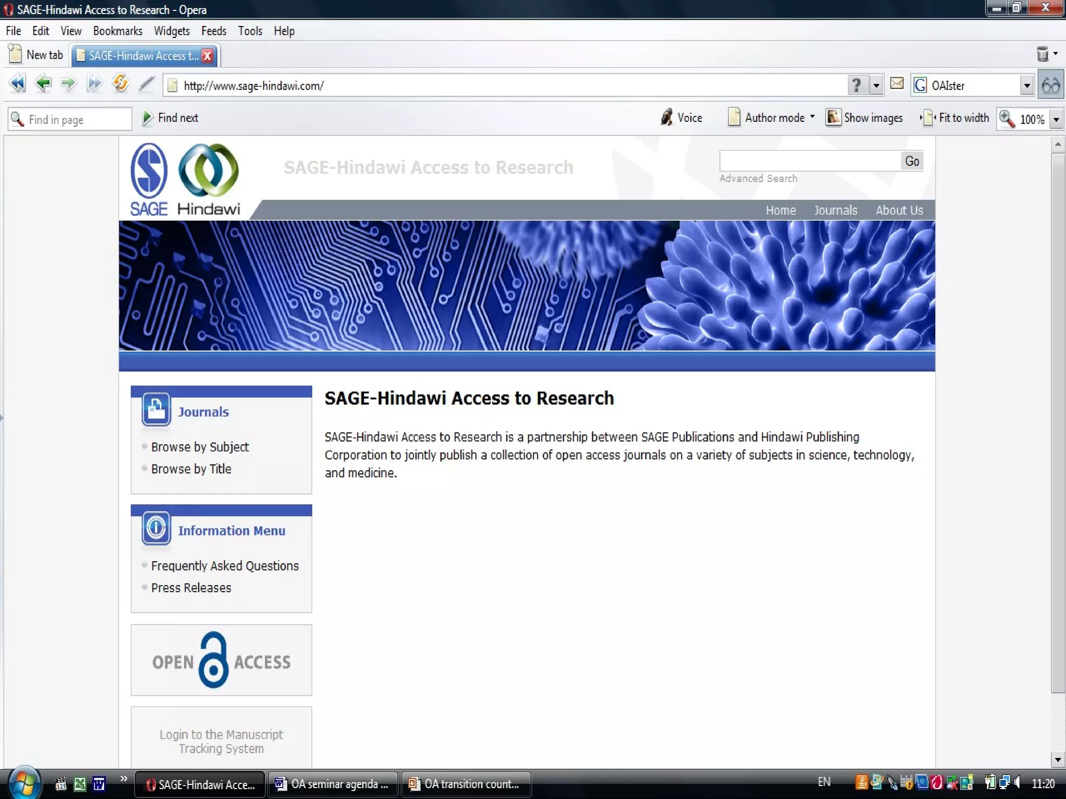
Task: Click the Reload page icon
Action: click(120, 84)
